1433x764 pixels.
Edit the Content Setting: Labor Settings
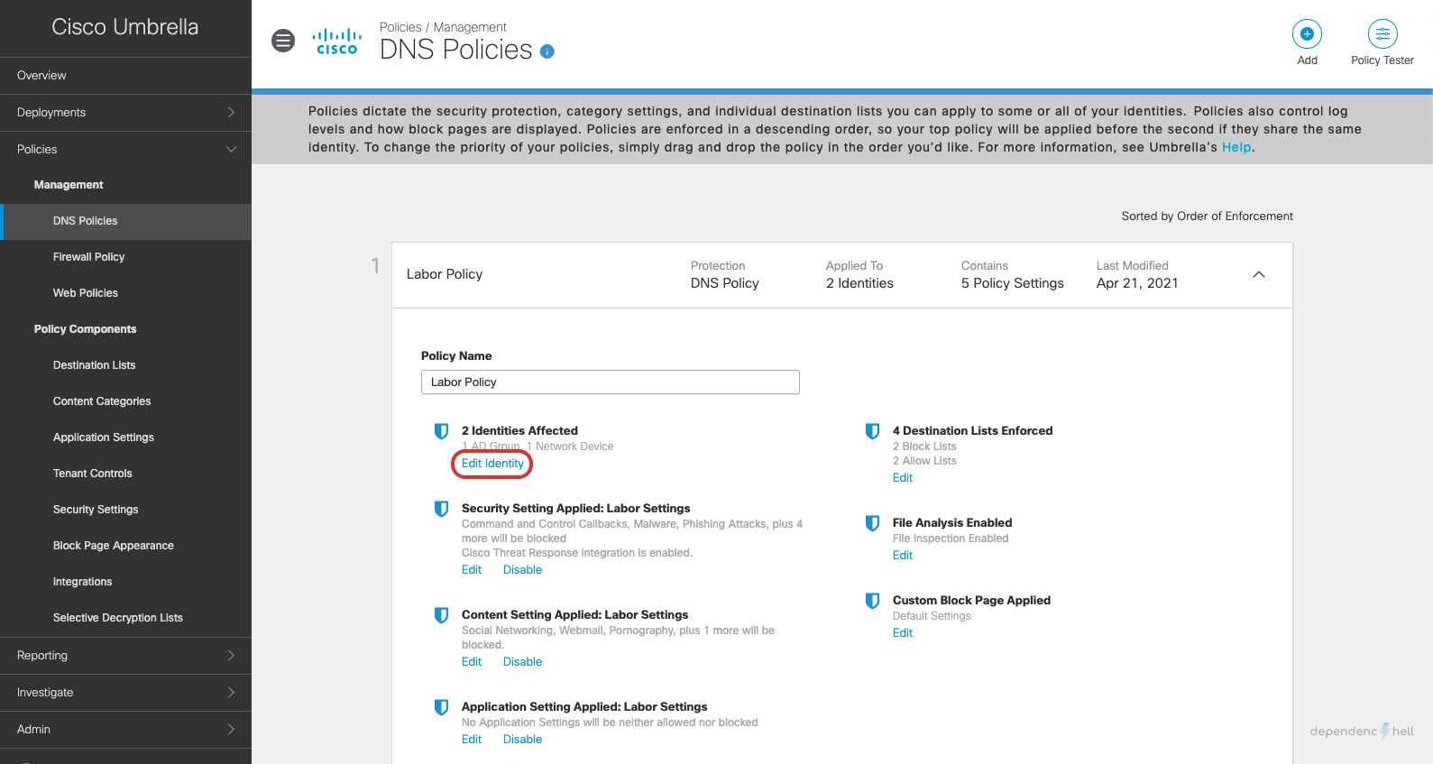tap(472, 662)
